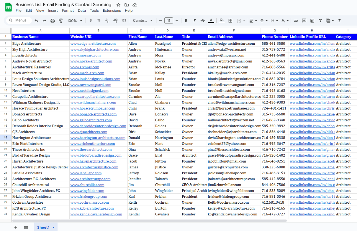Activate the paint format tool
This screenshot has width=357, height=231.
tap(61, 21)
